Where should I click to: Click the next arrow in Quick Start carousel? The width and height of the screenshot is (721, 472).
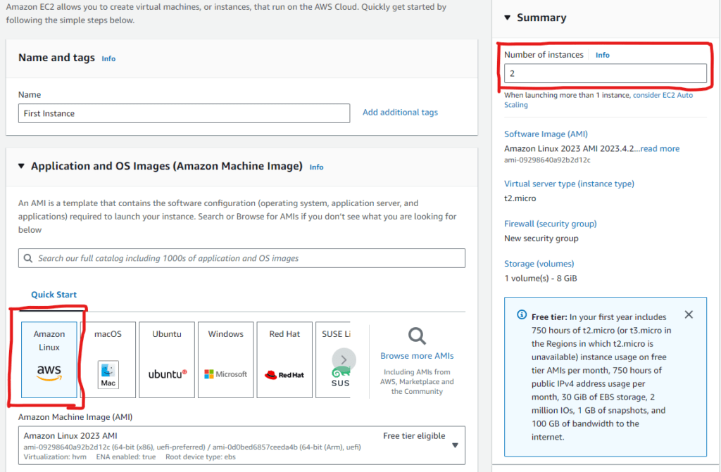(344, 360)
